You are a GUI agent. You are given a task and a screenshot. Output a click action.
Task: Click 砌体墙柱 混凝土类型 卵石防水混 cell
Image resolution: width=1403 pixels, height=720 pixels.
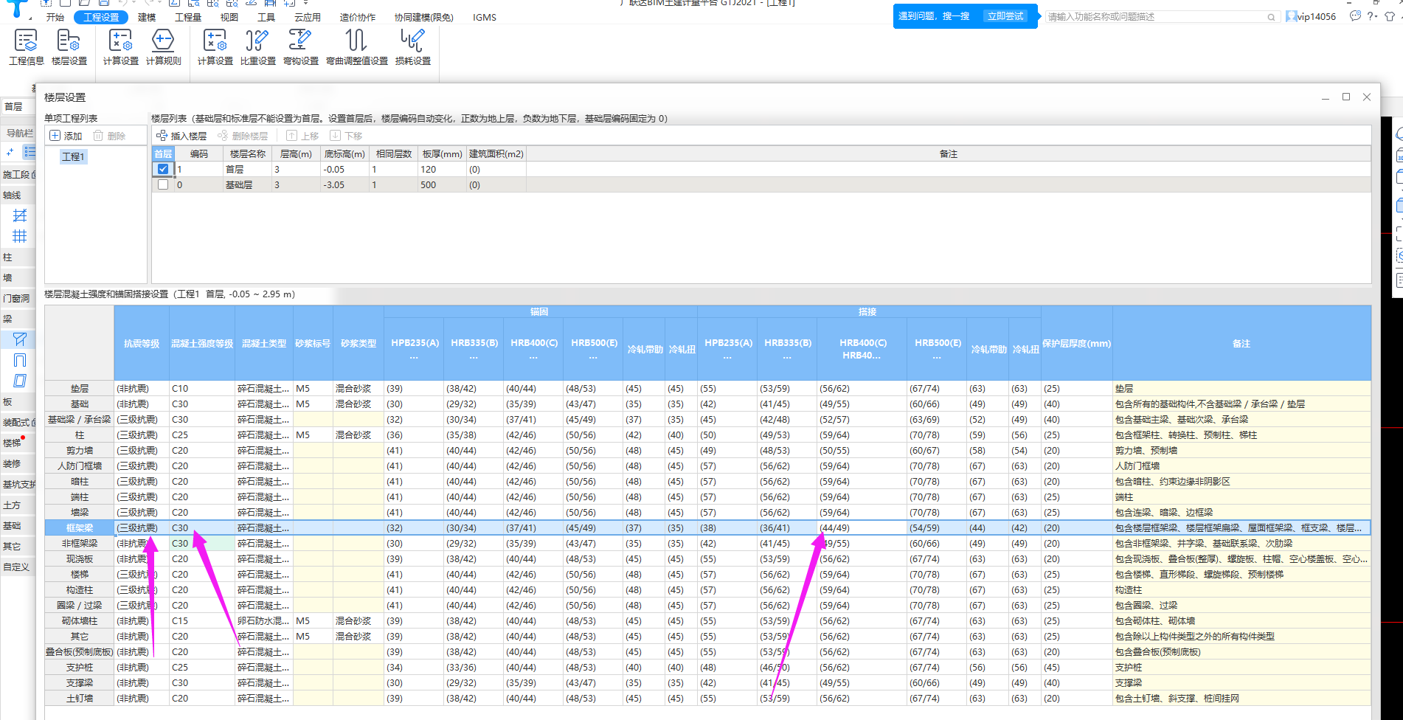[264, 620]
